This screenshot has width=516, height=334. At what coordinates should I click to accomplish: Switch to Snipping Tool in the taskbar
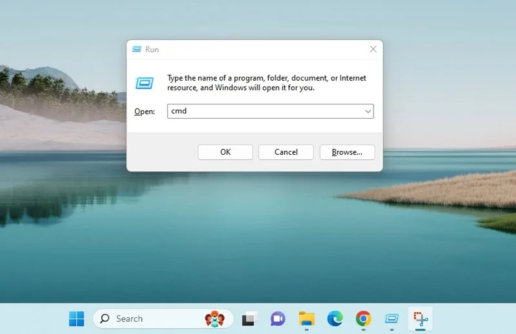tap(421, 319)
